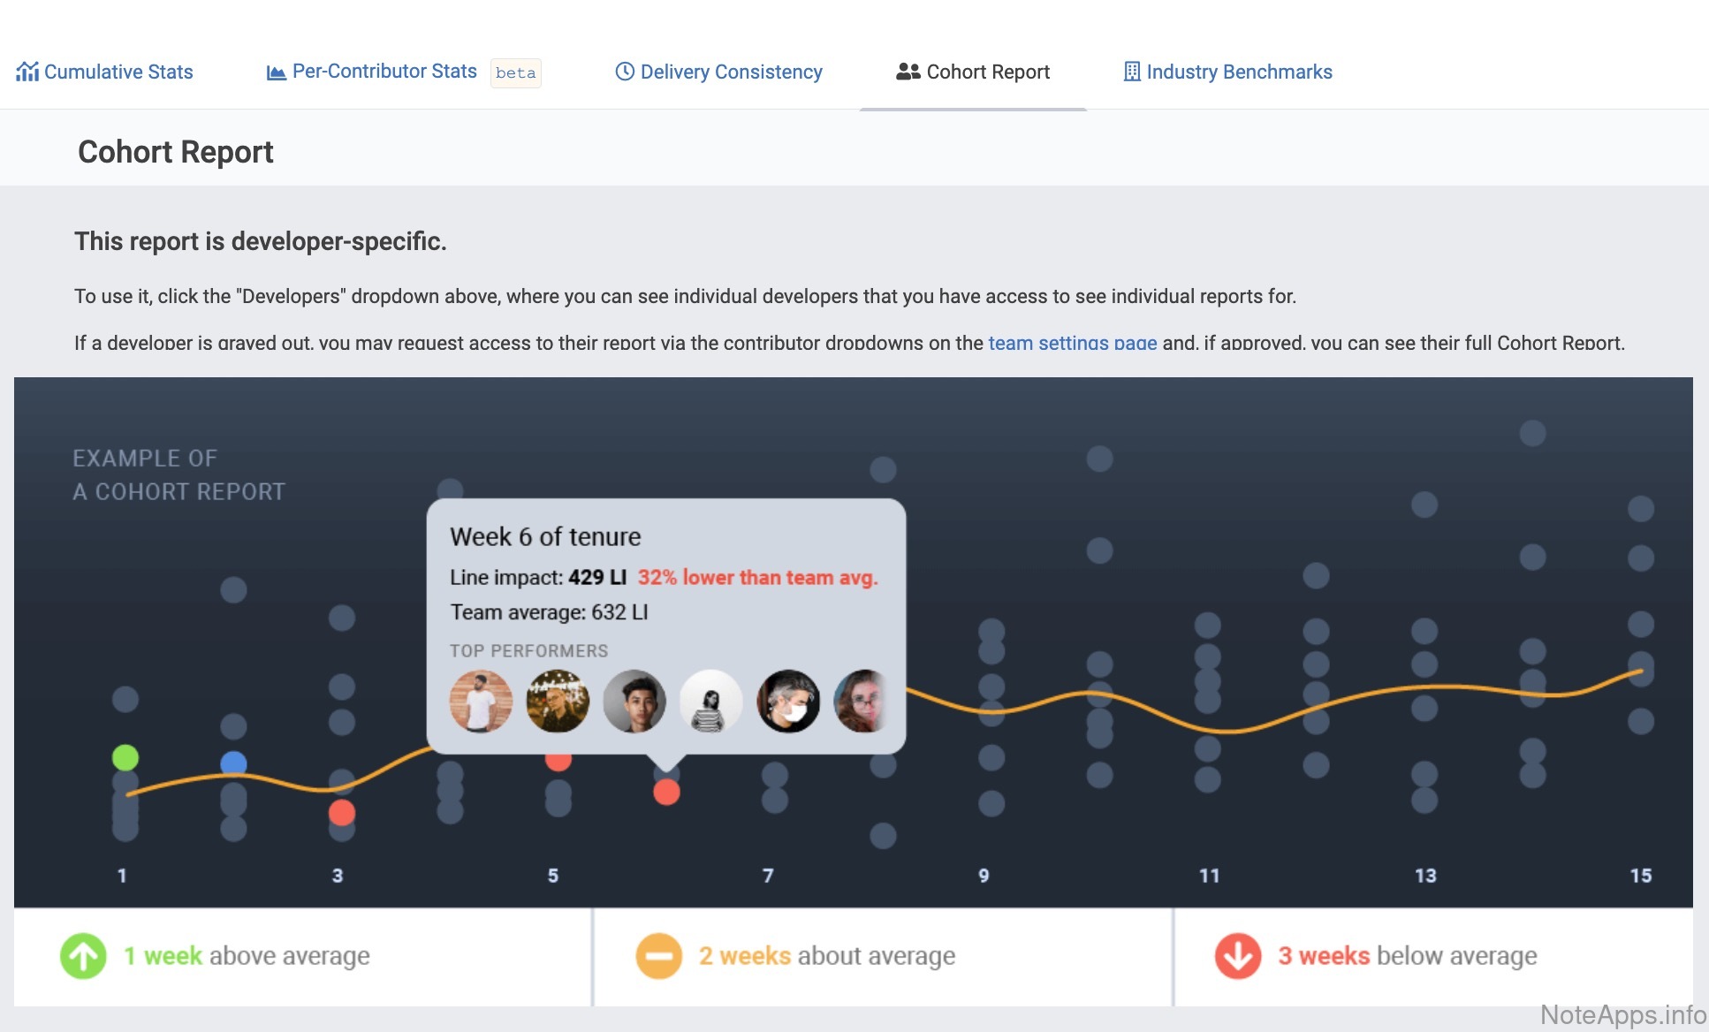The height and width of the screenshot is (1032, 1709).
Task: Switch to the Delivery Consistency tab
Action: [x=731, y=72]
